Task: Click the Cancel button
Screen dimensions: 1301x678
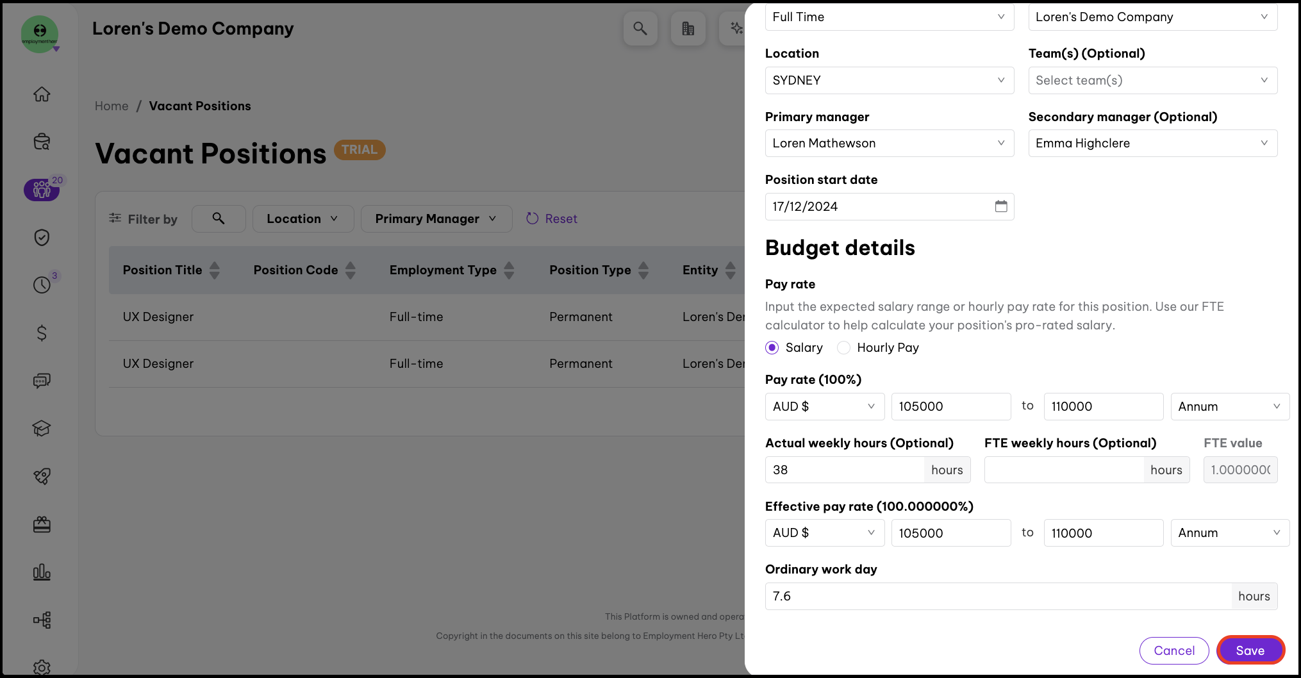Action: click(x=1173, y=650)
